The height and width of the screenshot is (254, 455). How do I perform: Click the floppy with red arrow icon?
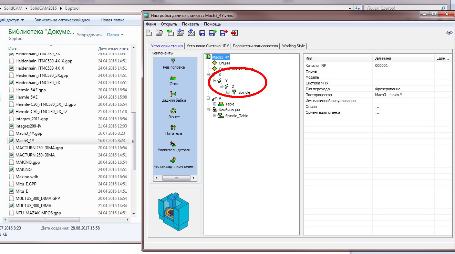click(224, 33)
